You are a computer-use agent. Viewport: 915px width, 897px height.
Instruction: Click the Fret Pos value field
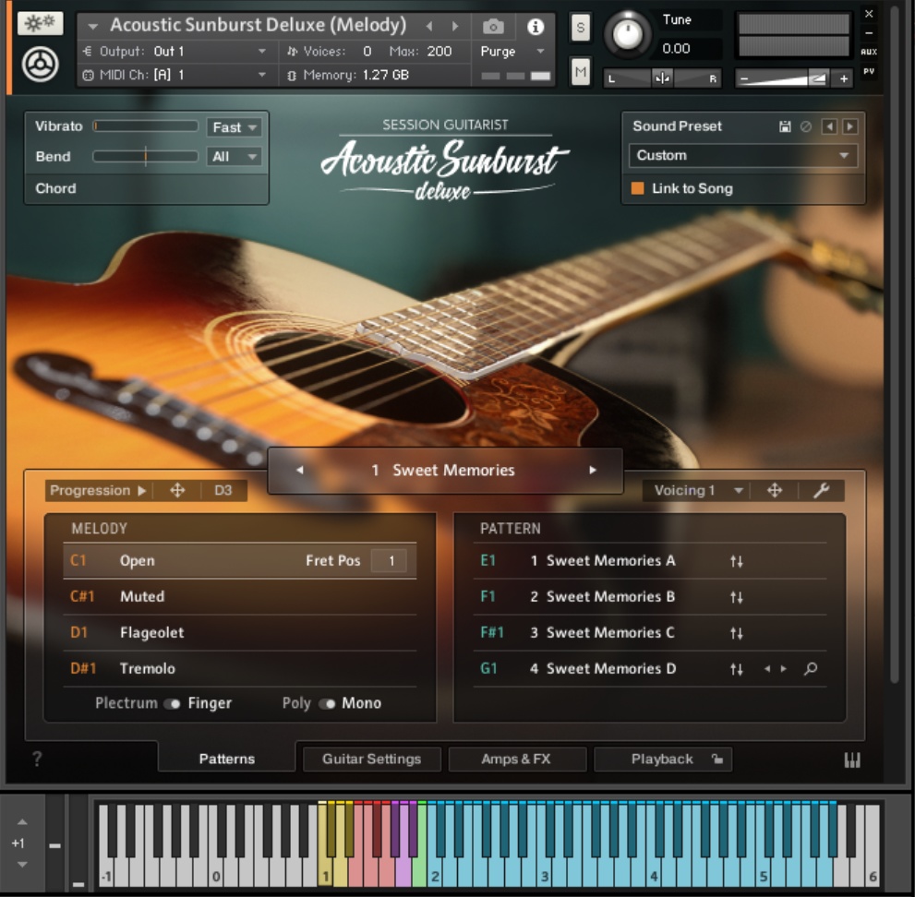click(x=390, y=561)
